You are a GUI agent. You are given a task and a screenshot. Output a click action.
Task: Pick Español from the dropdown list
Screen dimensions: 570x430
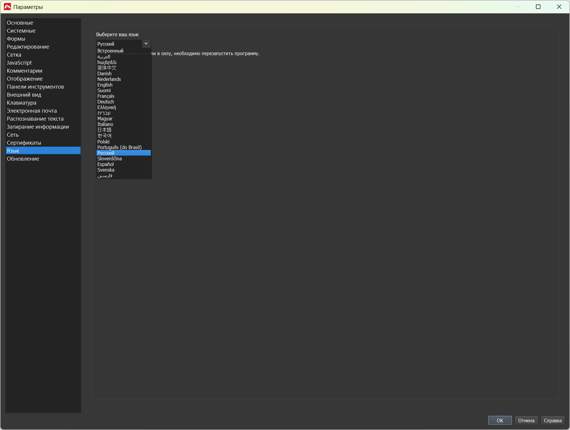click(105, 164)
